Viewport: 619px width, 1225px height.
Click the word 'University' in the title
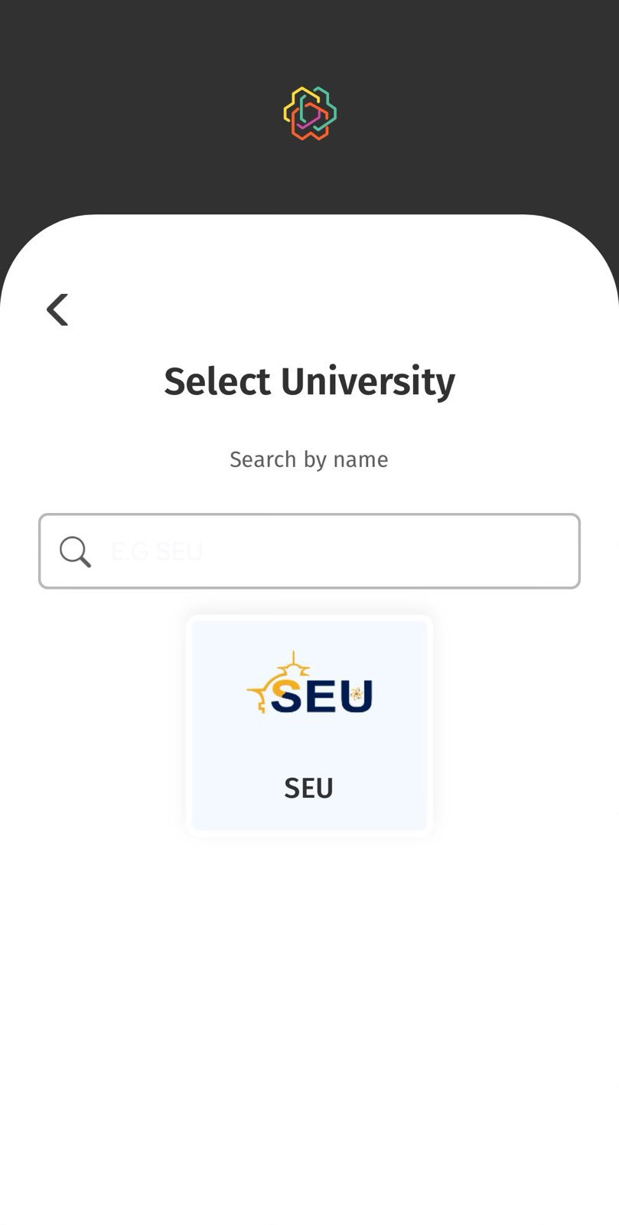point(367,381)
